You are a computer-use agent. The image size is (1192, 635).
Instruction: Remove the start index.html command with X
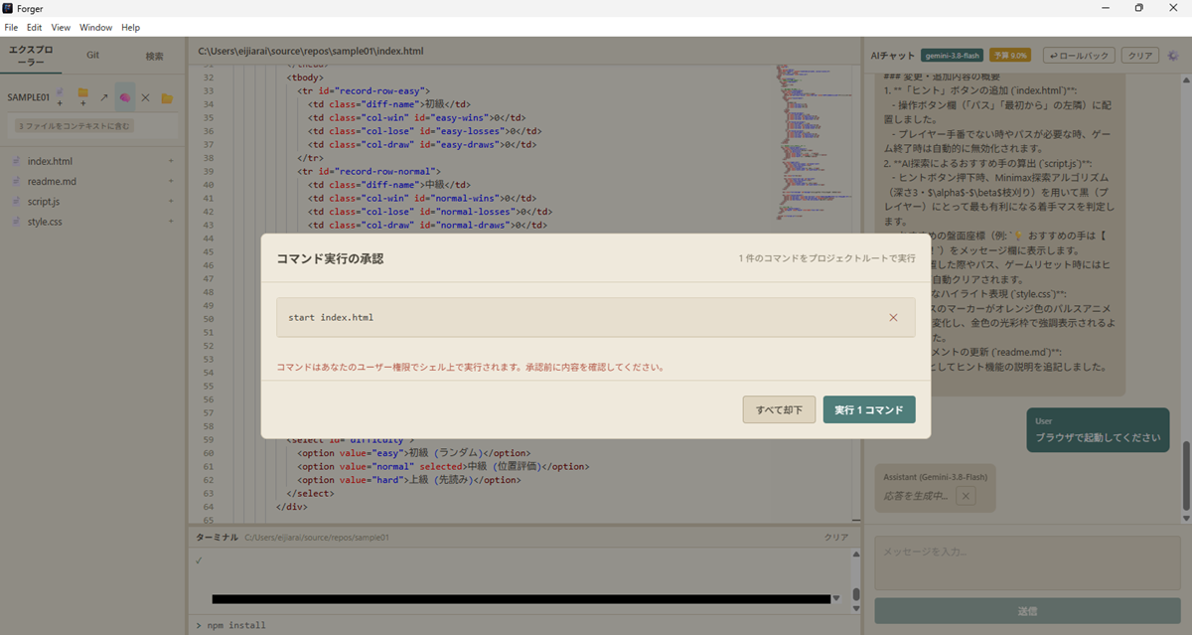pos(893,317)
